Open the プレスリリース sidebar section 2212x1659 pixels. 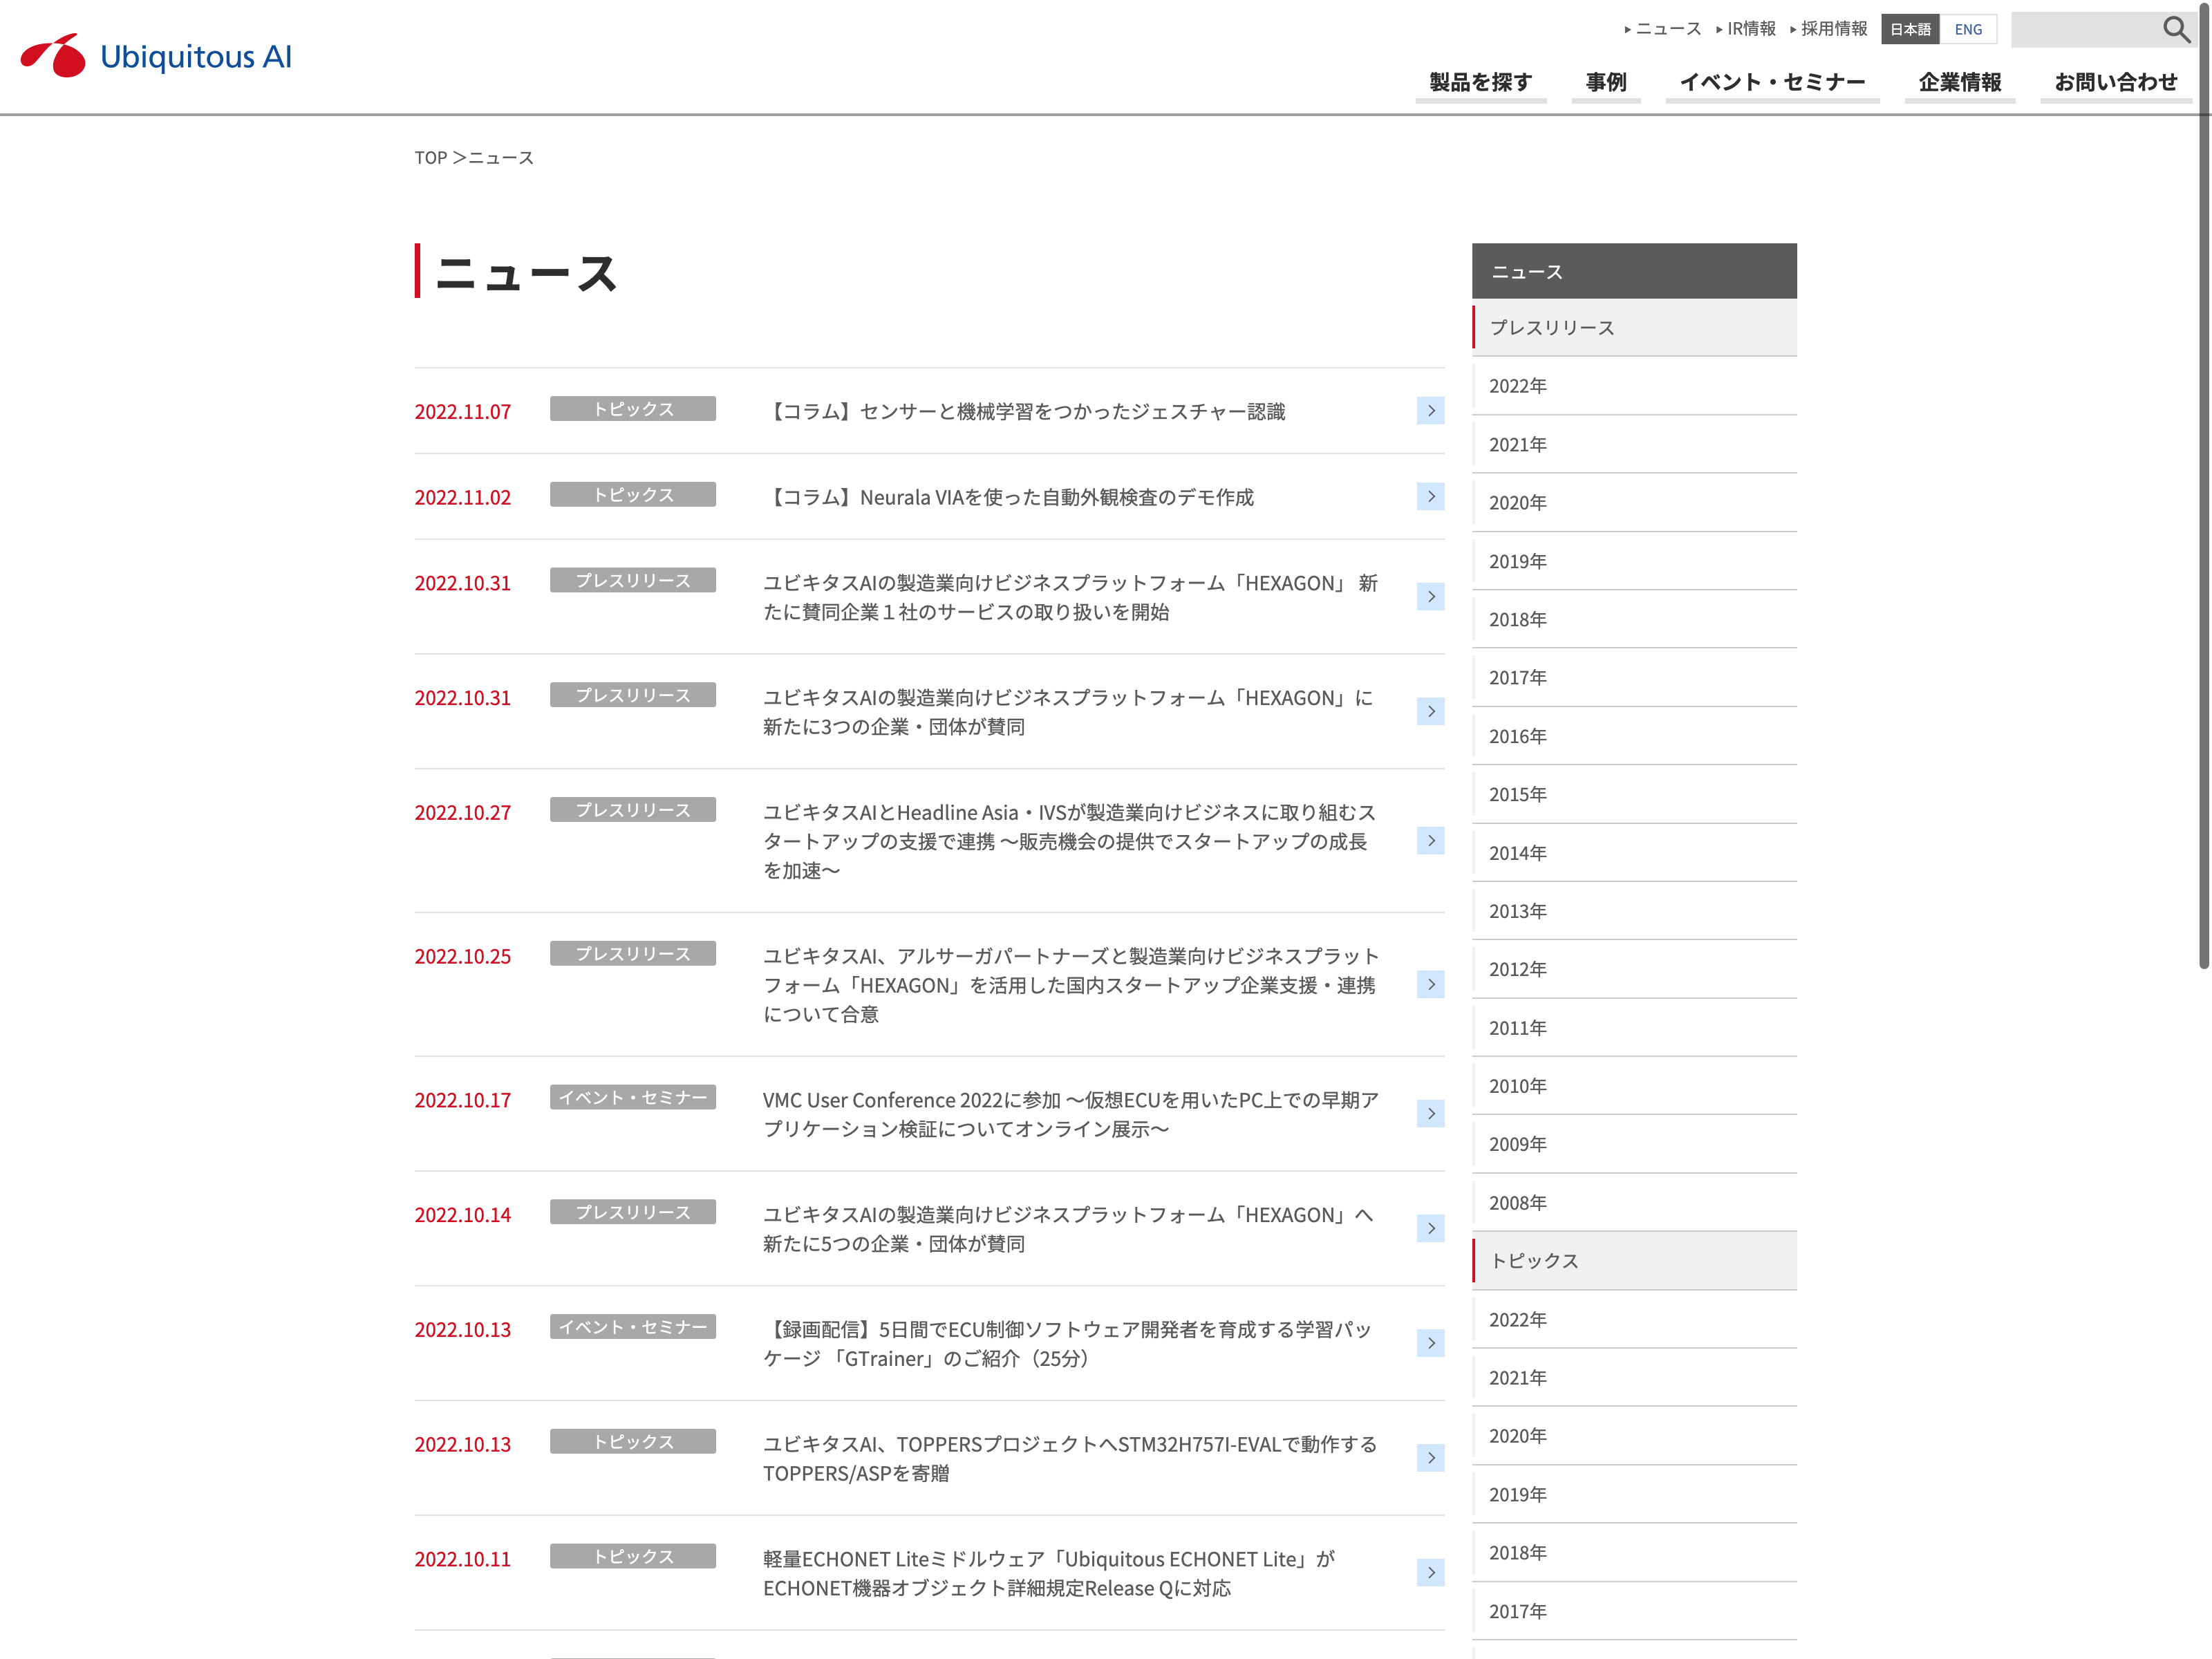(x=1552, y=328)
